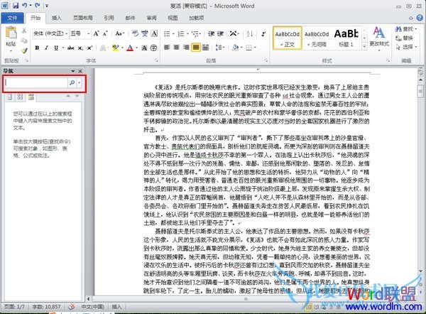Click the Character Border icon
This screenshot has height=314, width=426.
[154, 33]
